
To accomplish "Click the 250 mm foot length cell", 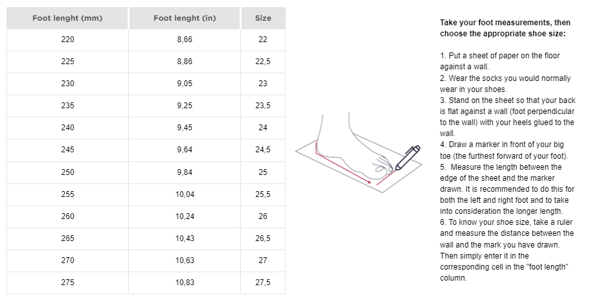I will (67, 172).
